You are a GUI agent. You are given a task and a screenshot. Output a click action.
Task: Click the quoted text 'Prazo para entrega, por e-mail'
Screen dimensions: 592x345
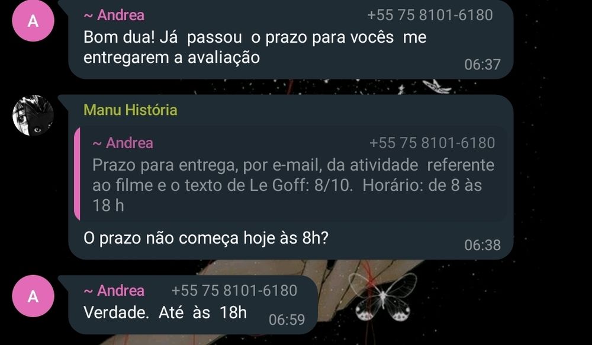point(207,165)
